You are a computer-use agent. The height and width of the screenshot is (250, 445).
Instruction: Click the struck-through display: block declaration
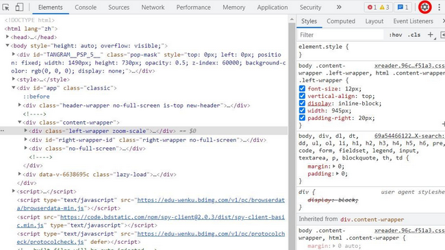point(333,200)
